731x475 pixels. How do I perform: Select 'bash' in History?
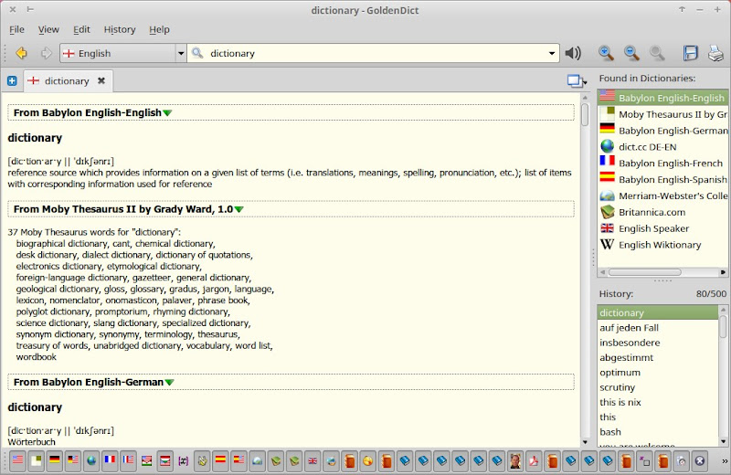pyautogui.click(x=658, y=432)
